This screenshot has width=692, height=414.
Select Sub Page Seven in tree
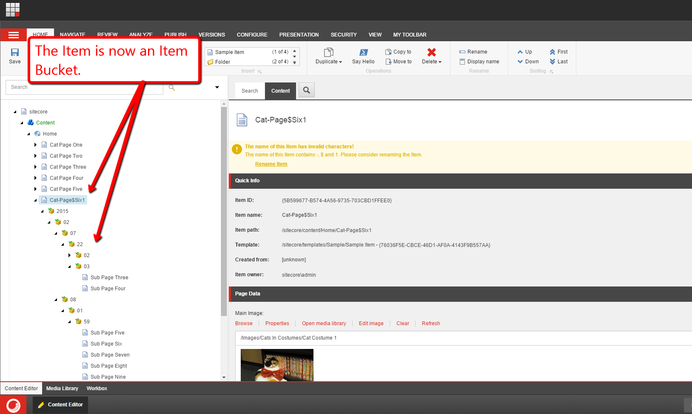click(x=110, y=355)
